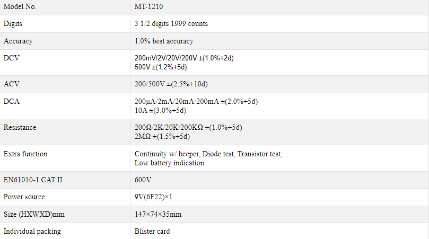429x239 pixels.
Task: Select the MT-1210 model value
Action: coord(148,6)
